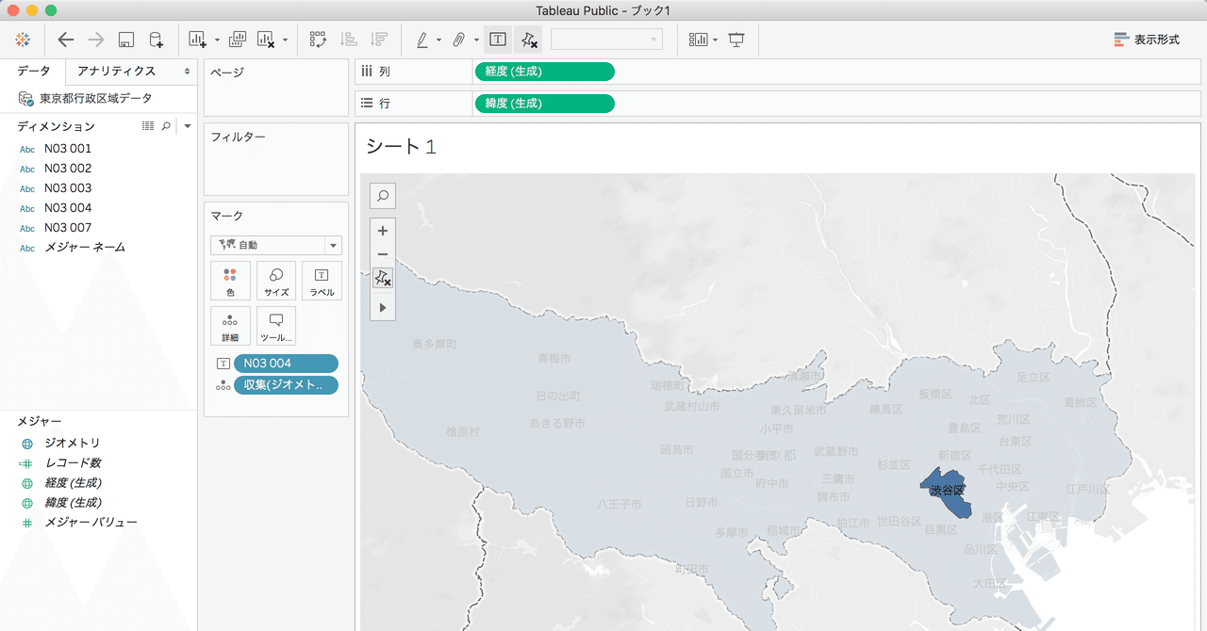Toggle the map pin reset zoom button
This screenshot has width=1207, height=631.
(x=383, y=279)
